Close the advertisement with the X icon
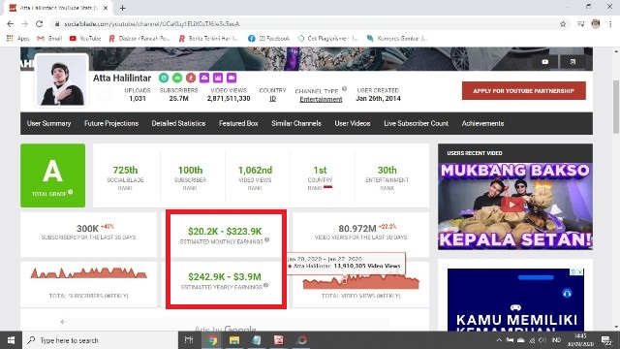Image resolution: width=620 pixels, height=349 pixels. [580, 272]
